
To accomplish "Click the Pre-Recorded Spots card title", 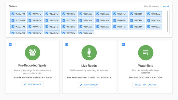I will [x=32, y=65].
